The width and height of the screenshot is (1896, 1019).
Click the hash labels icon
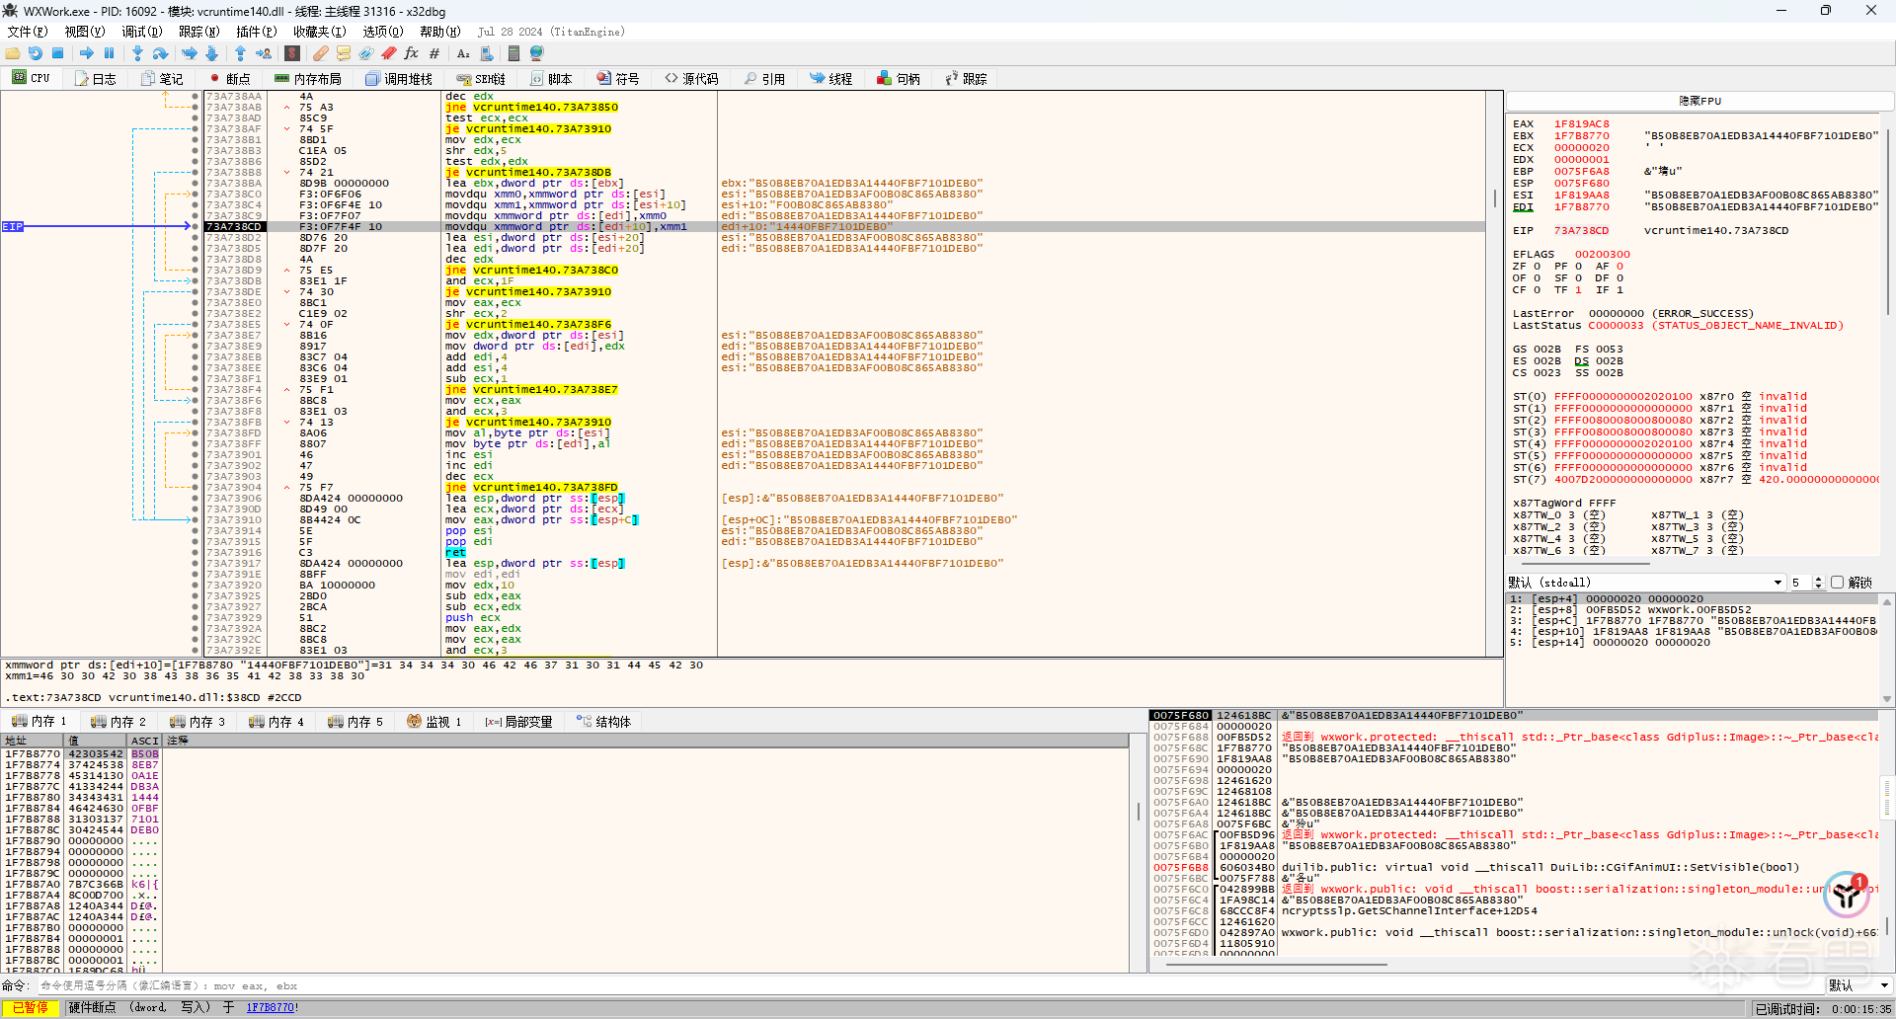point(434,53)
